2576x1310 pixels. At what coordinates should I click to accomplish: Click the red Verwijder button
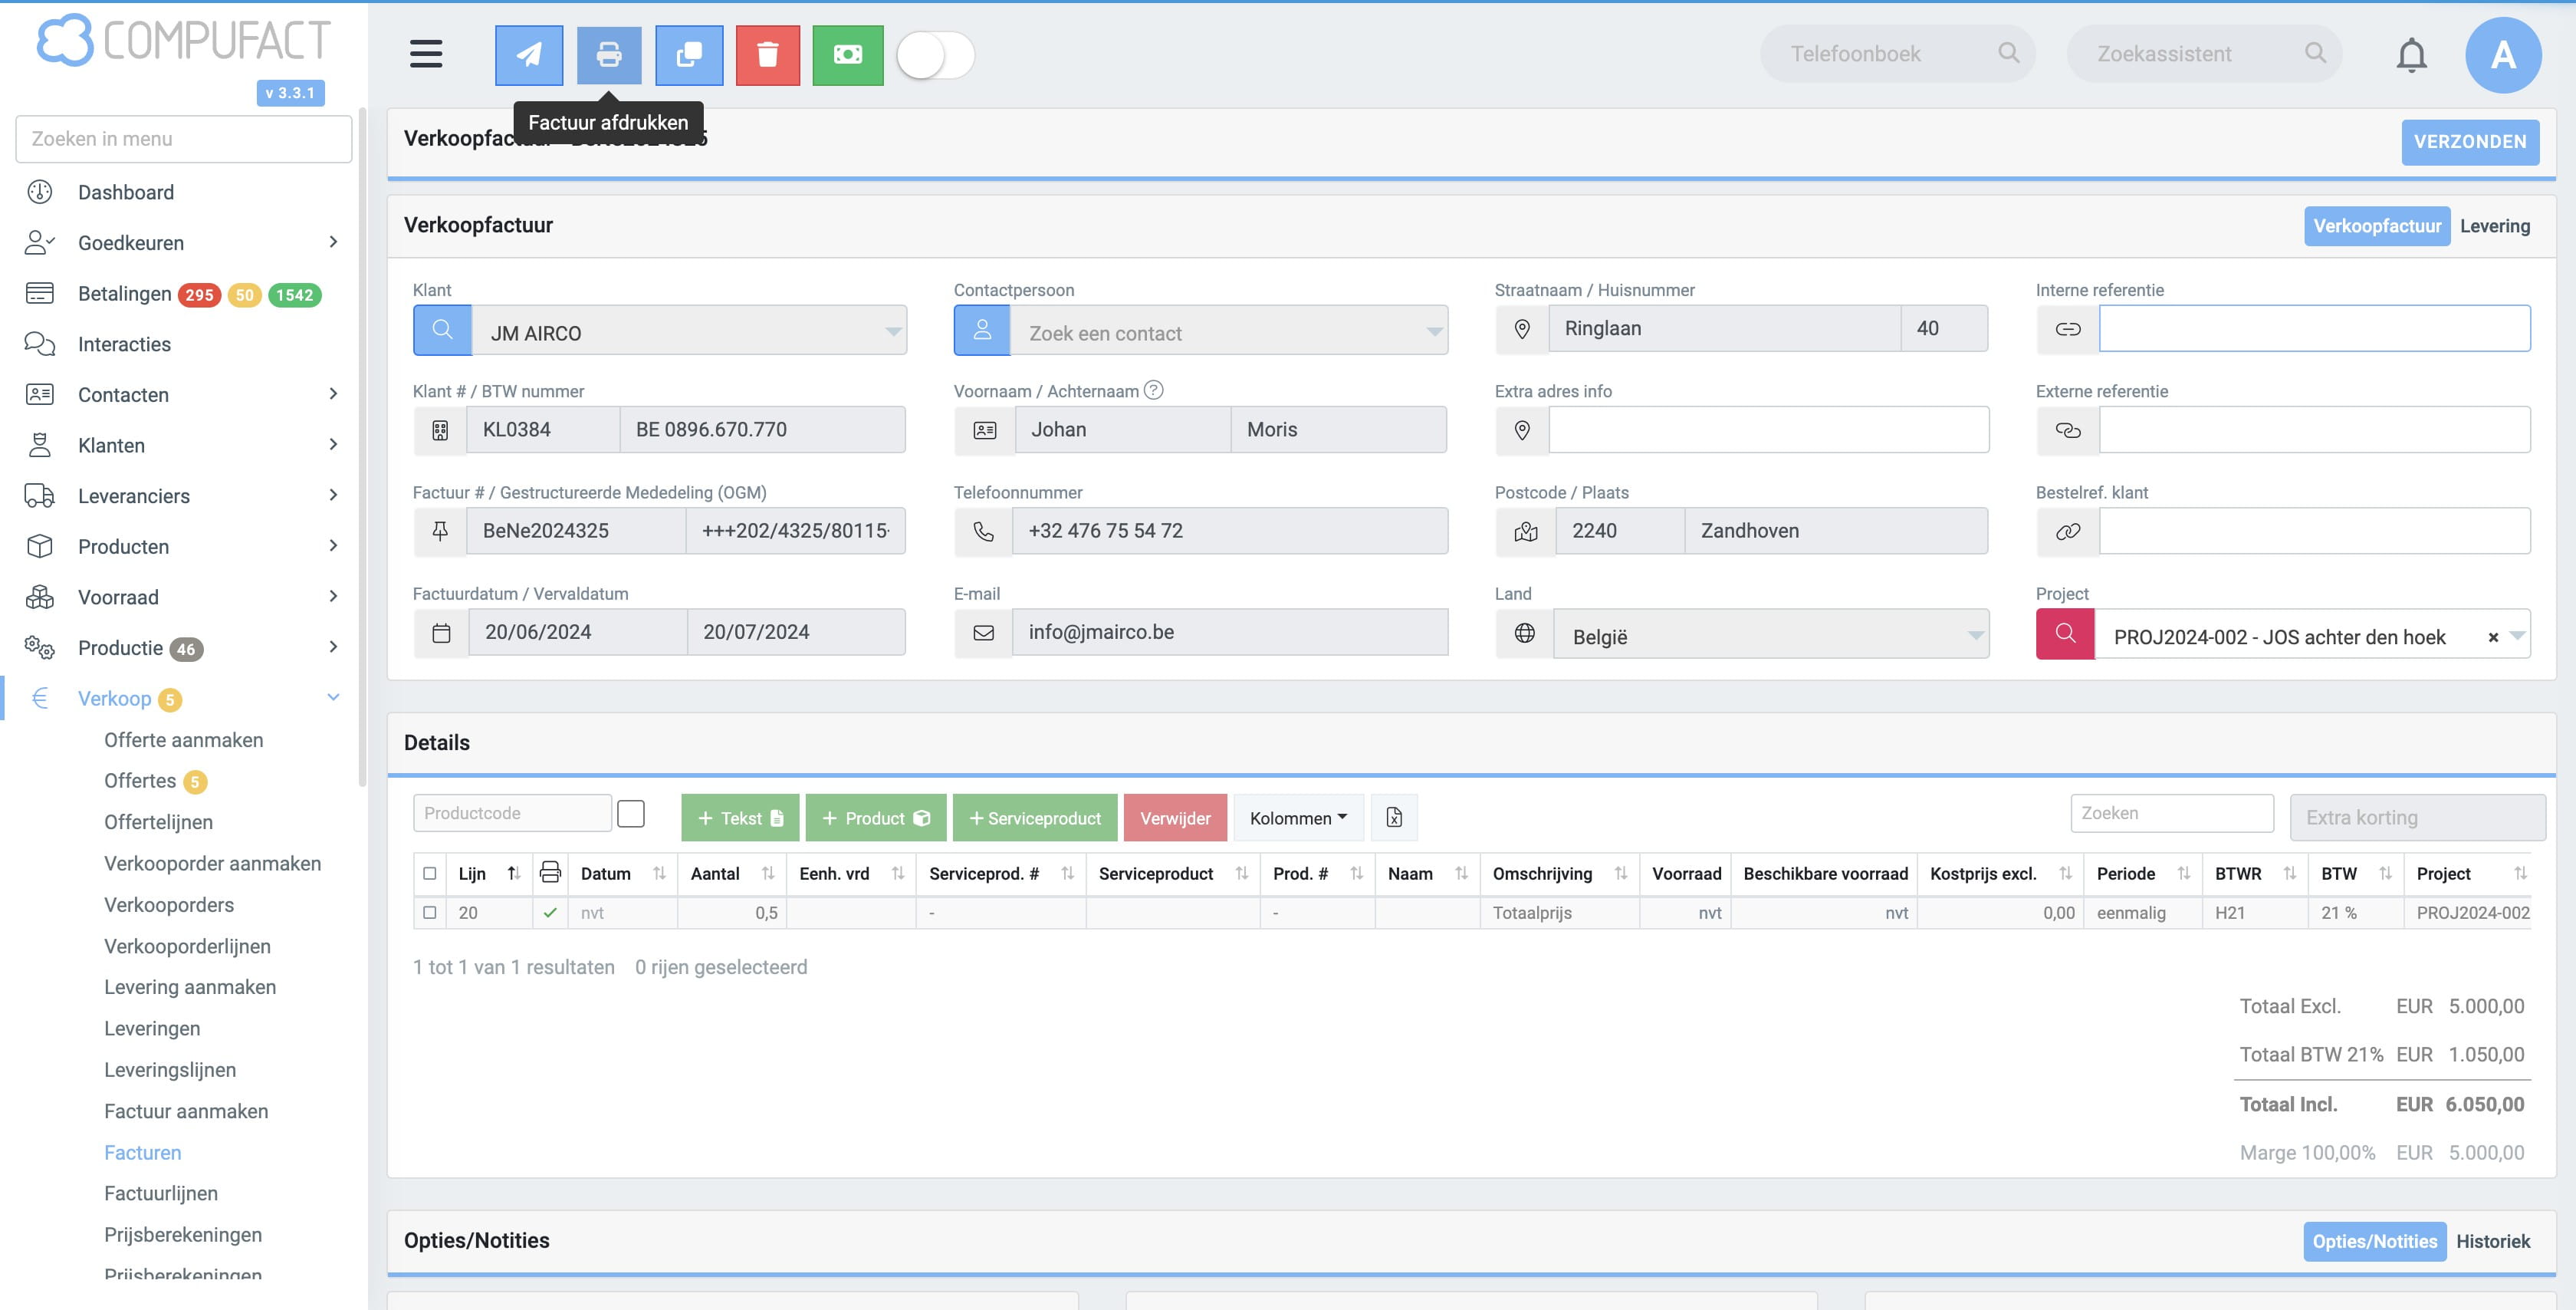coord(1175,818)
